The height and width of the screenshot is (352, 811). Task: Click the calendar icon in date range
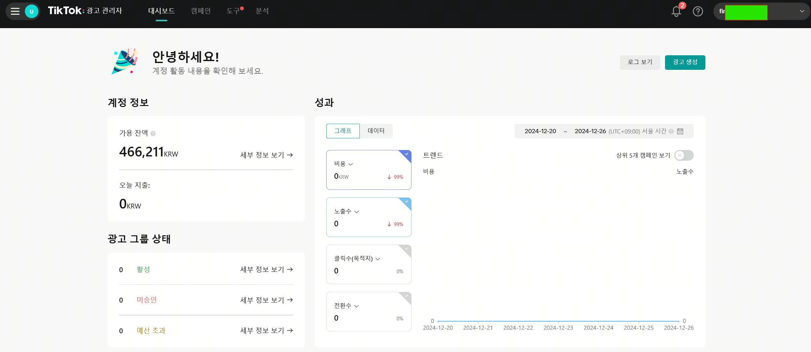click(x=680, y=131)
